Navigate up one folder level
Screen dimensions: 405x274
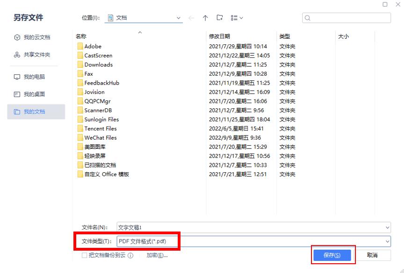(x=205, y=18)
